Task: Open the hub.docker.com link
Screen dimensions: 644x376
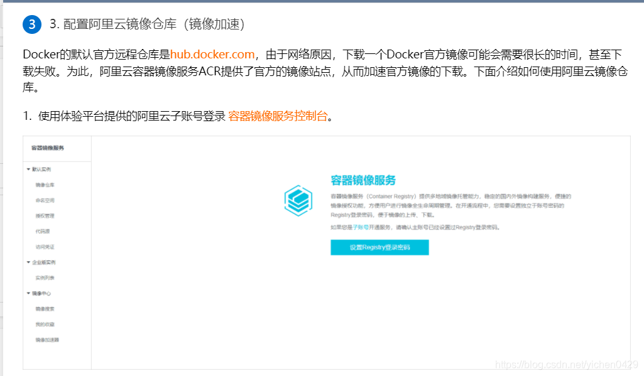Action: coord(212,55)
